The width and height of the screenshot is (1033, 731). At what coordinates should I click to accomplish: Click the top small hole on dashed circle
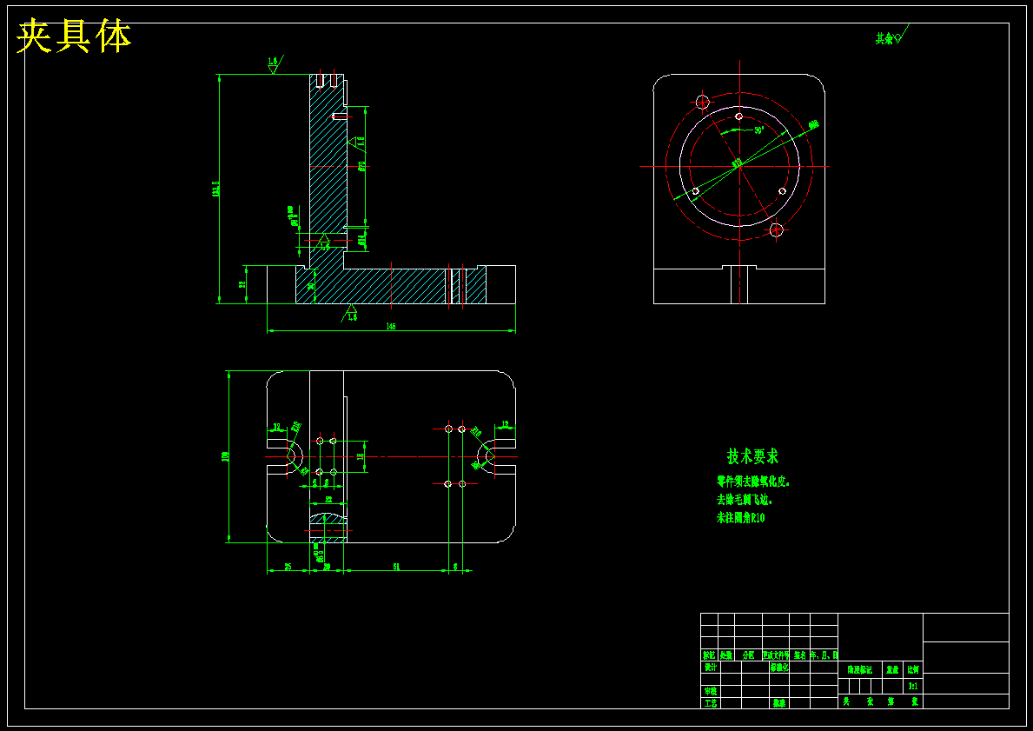click(739, 116)
